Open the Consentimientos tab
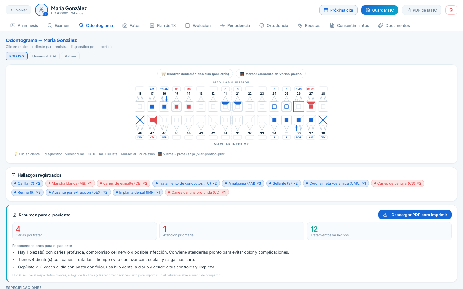Screen dimensions: 463x289 (x=349, y=26)
